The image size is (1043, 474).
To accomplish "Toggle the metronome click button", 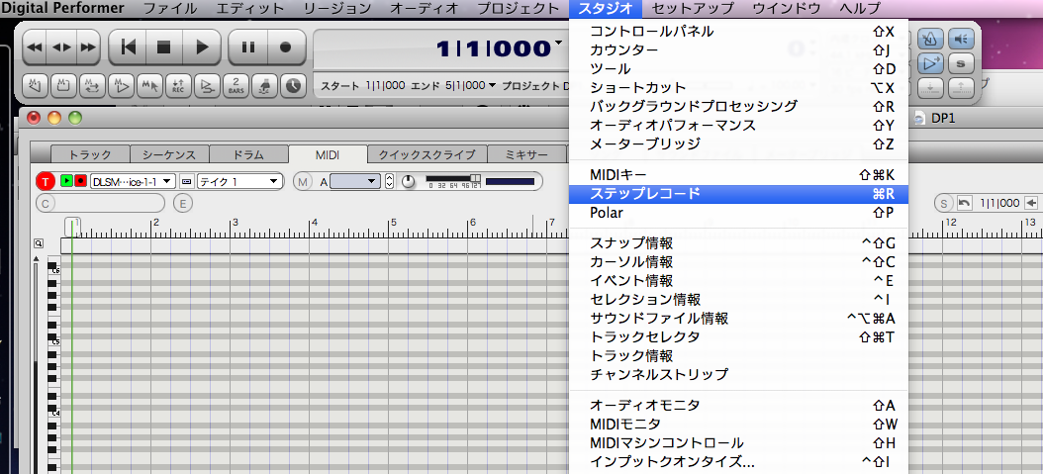I will 930,40.
